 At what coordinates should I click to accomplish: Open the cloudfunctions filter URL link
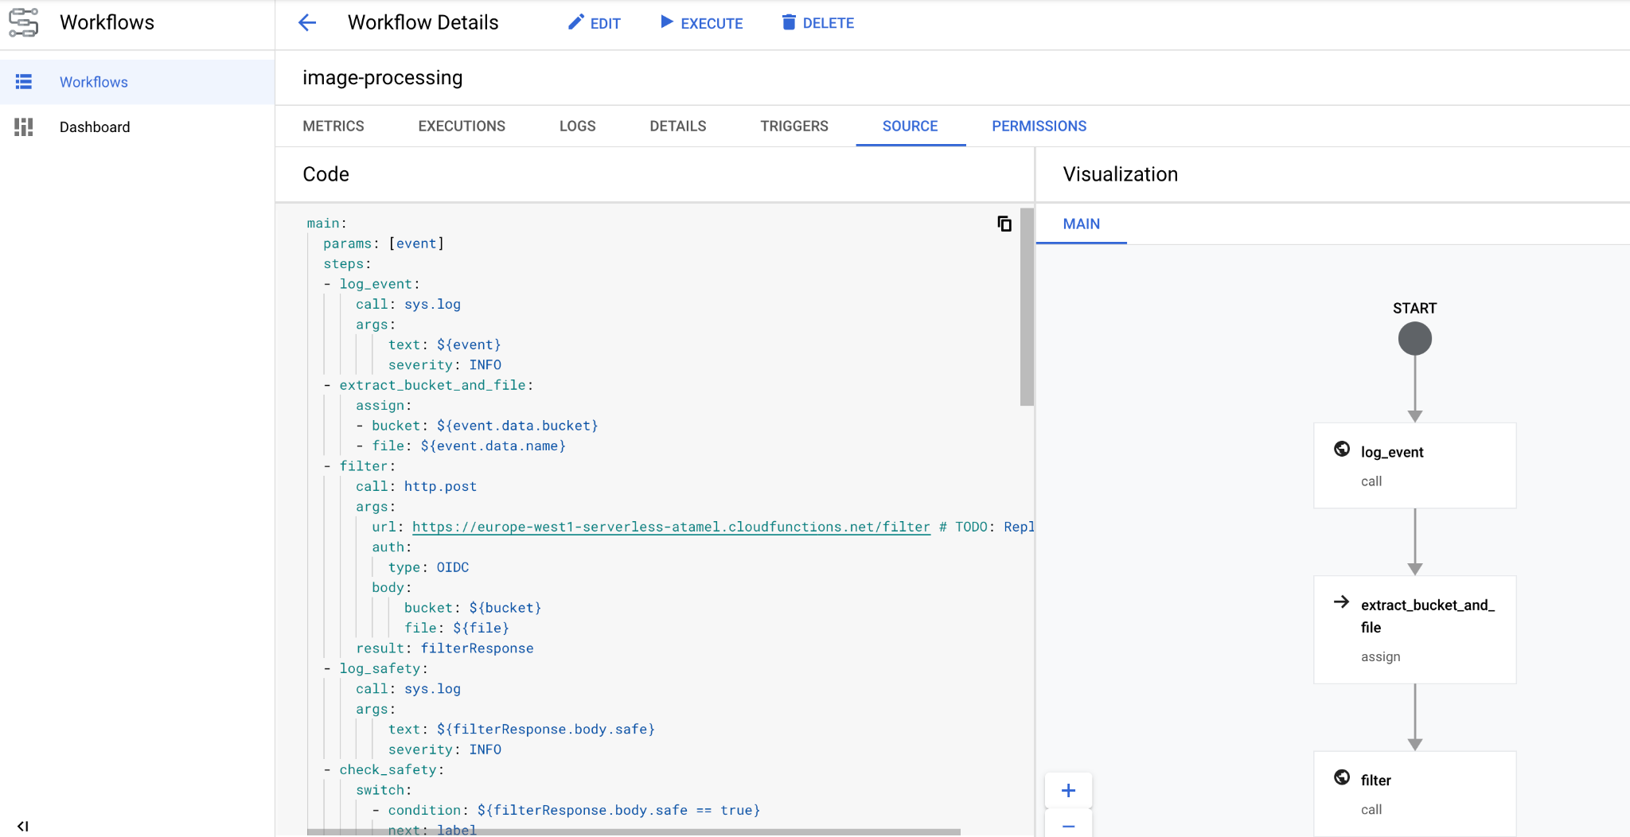[670, 527]
